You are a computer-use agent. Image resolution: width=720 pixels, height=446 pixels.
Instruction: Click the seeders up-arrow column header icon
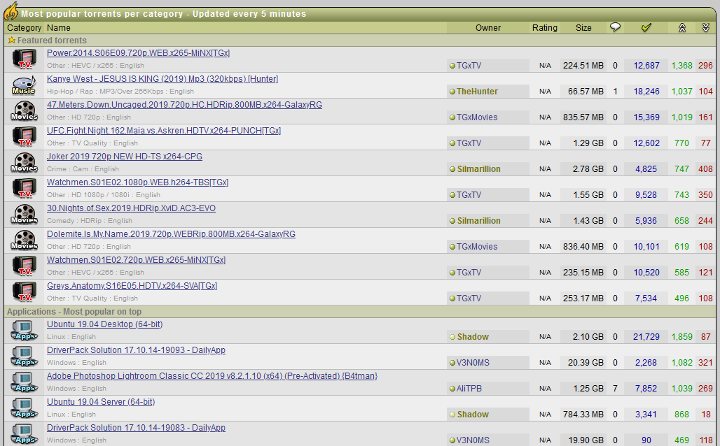coord(682,28)
